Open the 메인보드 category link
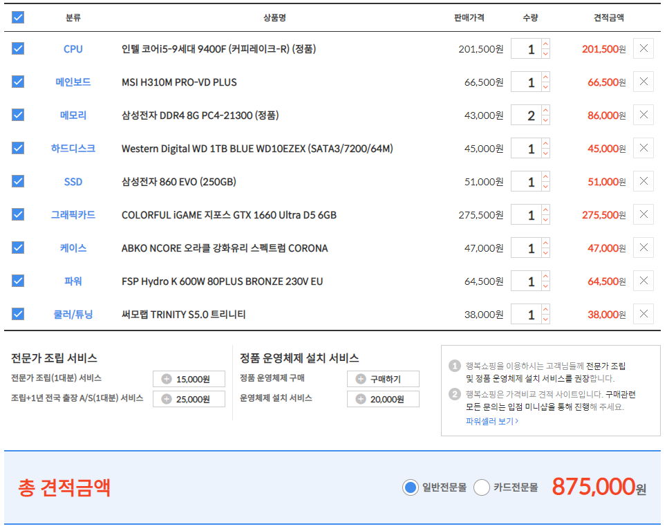The image size is (667, 531). coord(73,82)
